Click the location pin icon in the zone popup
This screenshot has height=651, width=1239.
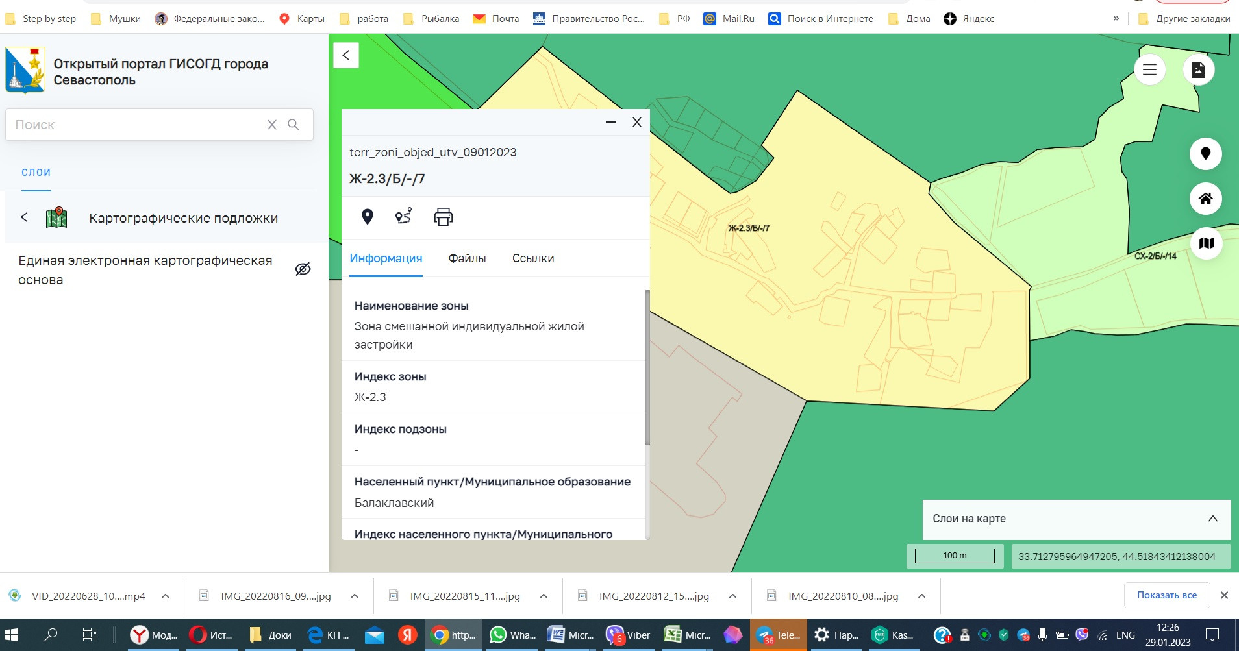(368, 217)
